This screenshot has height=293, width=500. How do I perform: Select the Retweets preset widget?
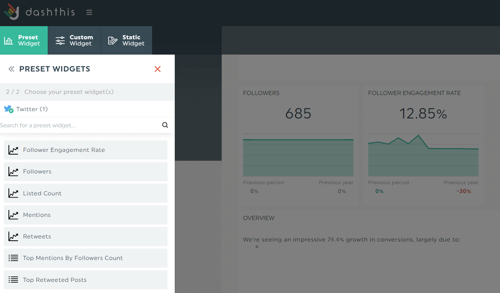coord(86,236)
